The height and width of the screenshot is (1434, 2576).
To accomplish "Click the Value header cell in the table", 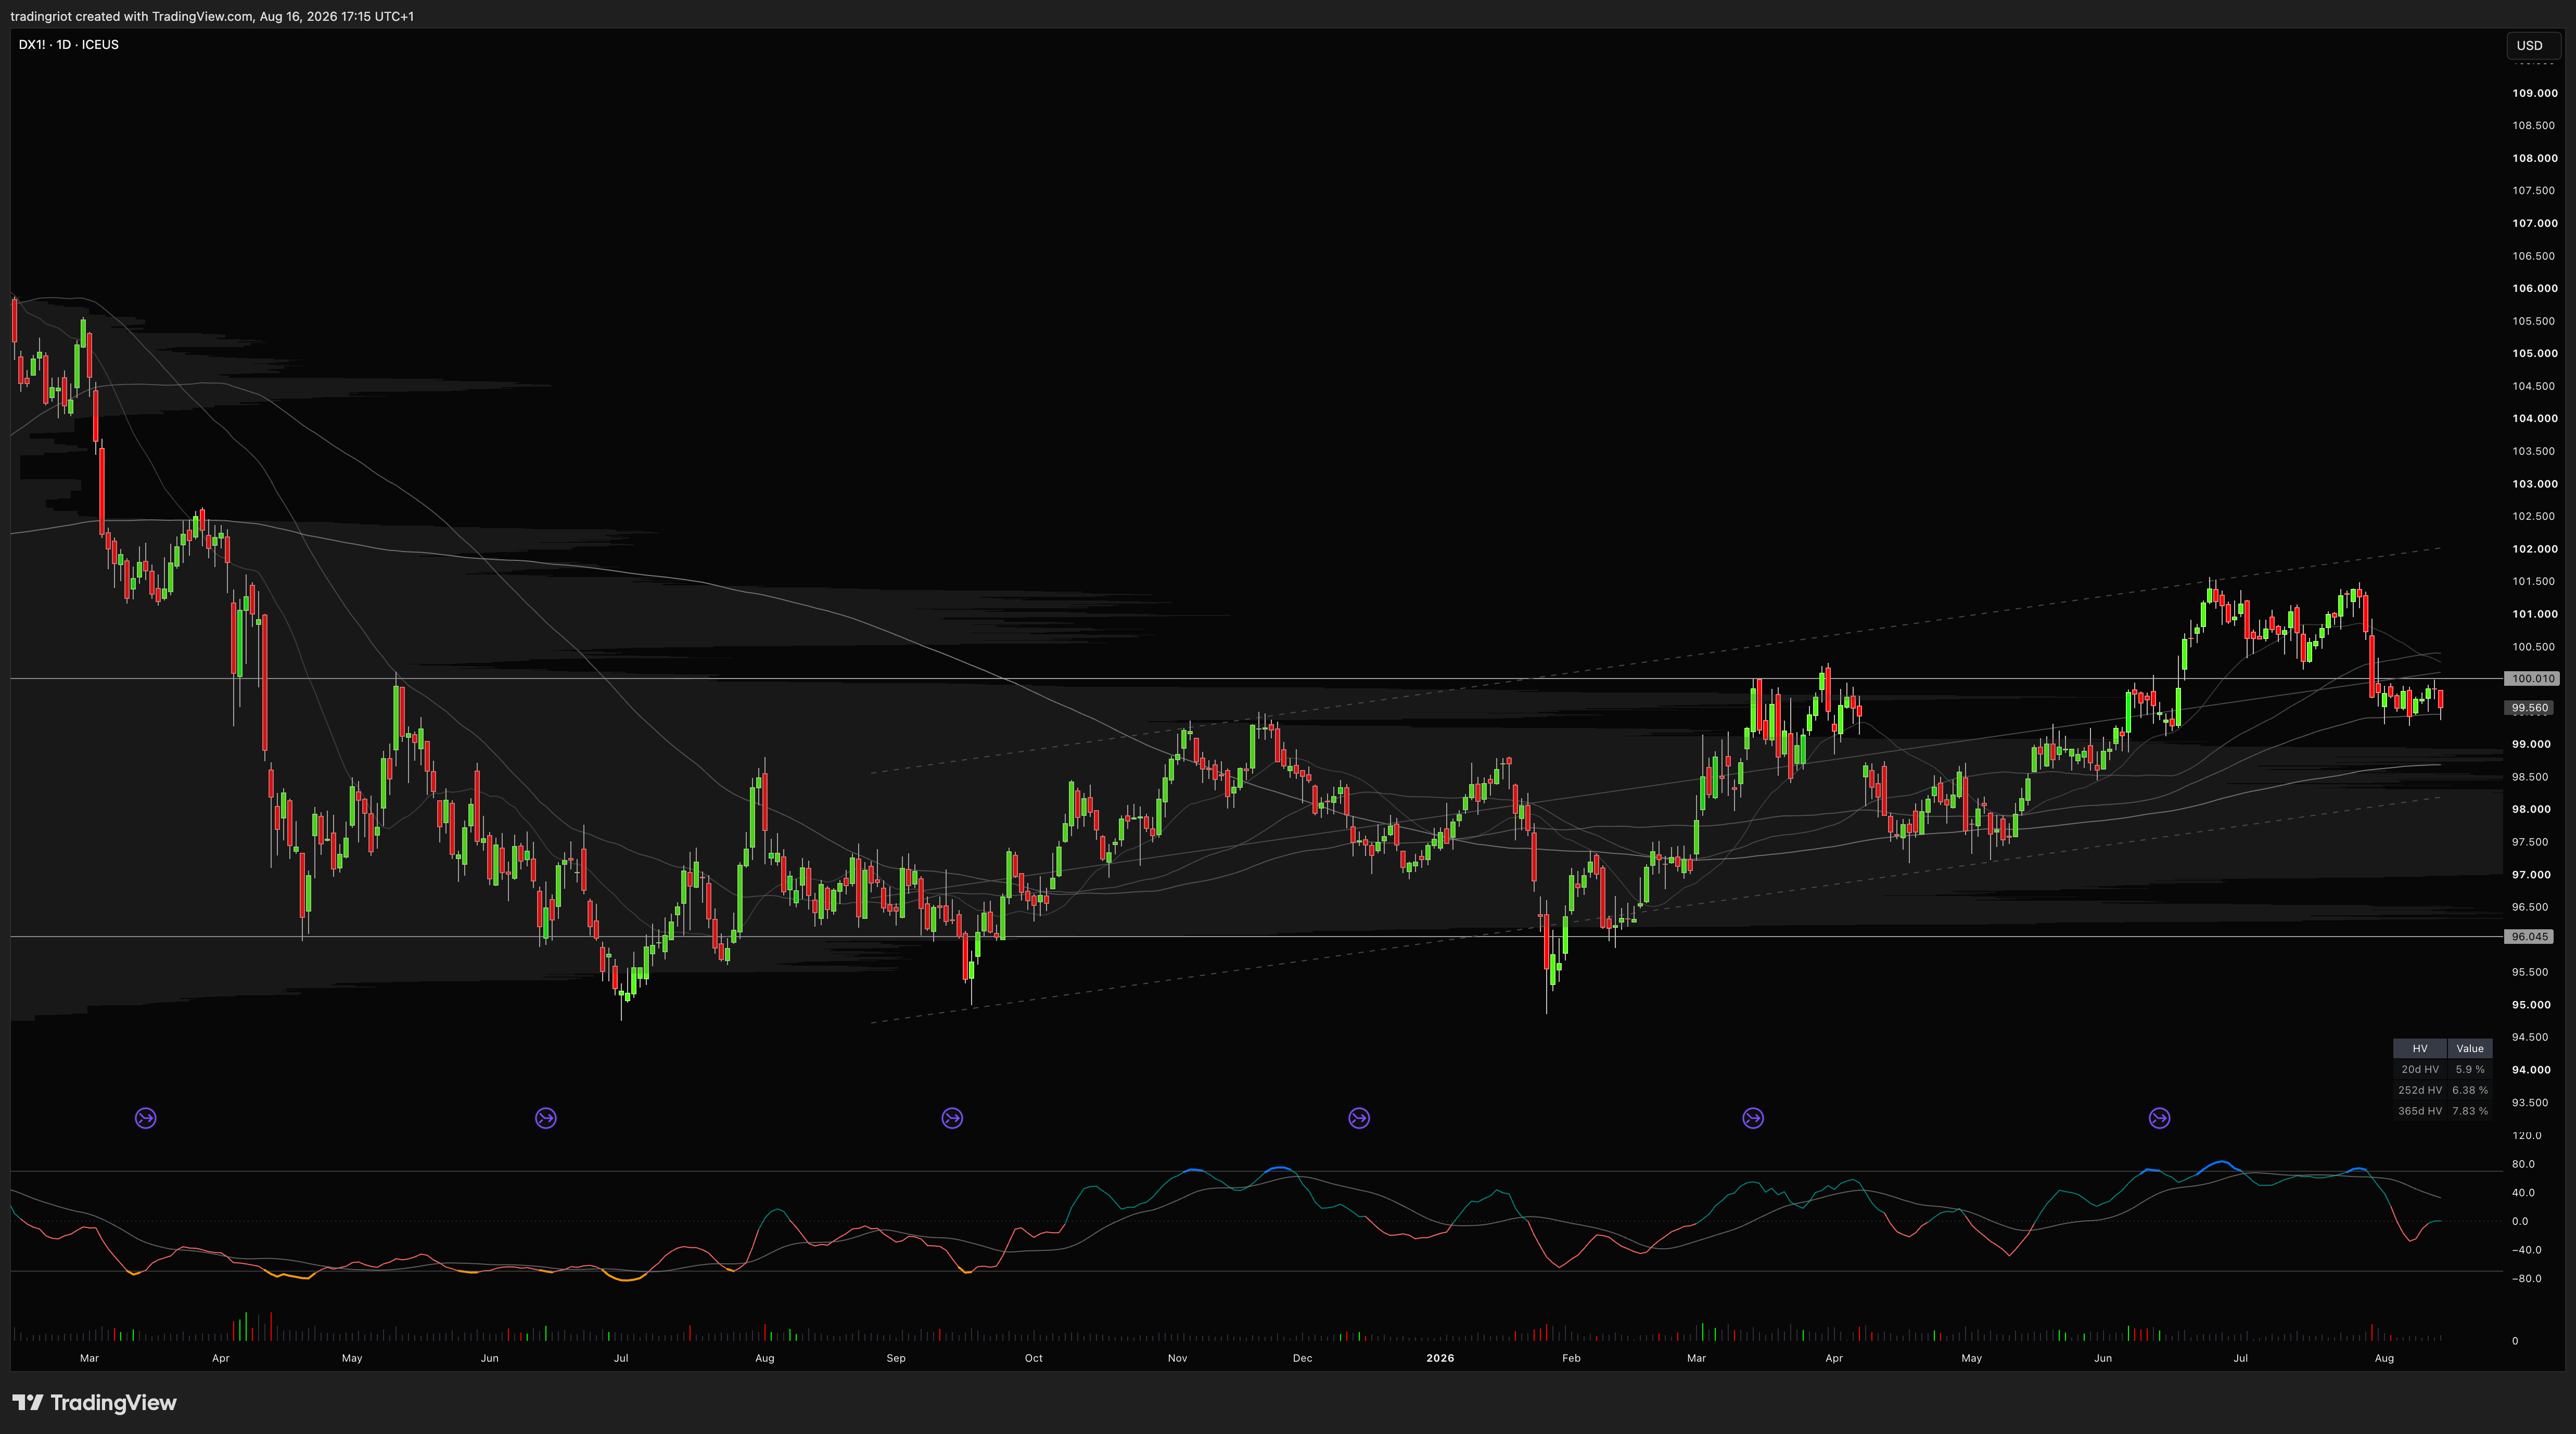I will [2470, 1049].
